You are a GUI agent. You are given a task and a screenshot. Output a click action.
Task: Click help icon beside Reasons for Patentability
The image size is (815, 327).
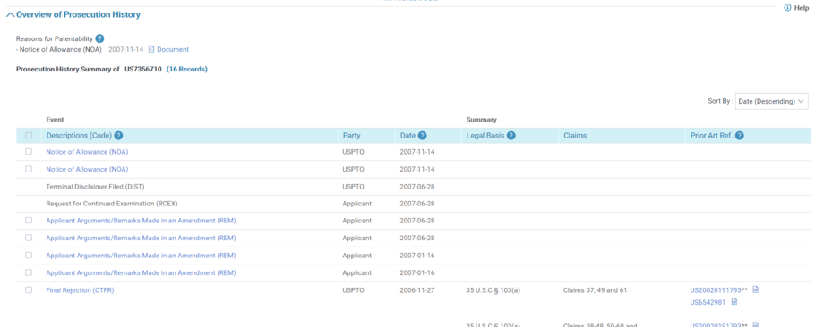(x=99, y=38)
